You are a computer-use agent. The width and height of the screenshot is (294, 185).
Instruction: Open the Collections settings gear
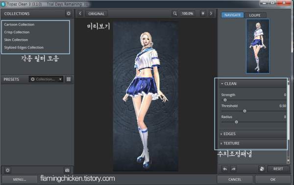tap(69, 14)
